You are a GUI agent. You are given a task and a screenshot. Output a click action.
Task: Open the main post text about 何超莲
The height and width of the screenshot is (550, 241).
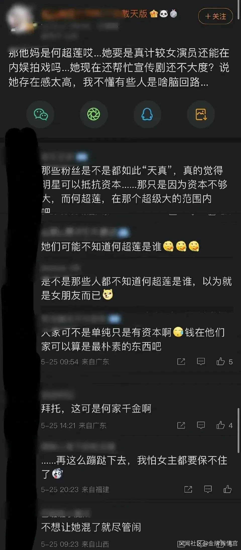point(119,67)
